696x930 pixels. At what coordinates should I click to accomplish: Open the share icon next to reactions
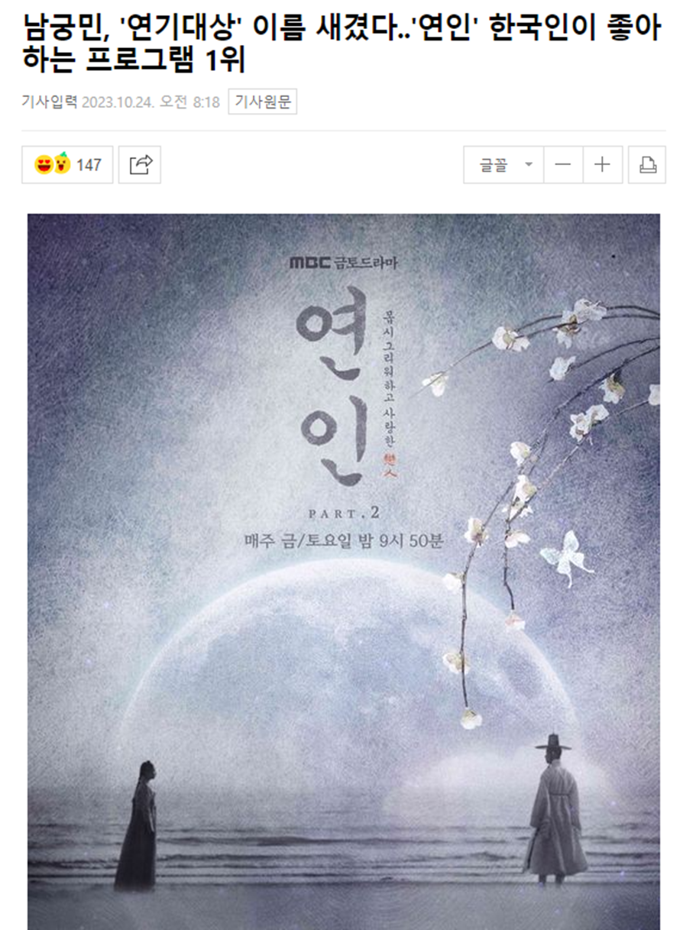(x=141, y=164)
